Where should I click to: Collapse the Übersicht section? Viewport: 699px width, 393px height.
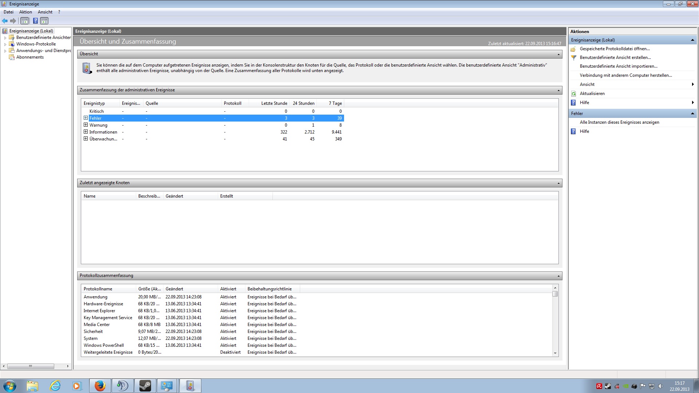(558, 54)
